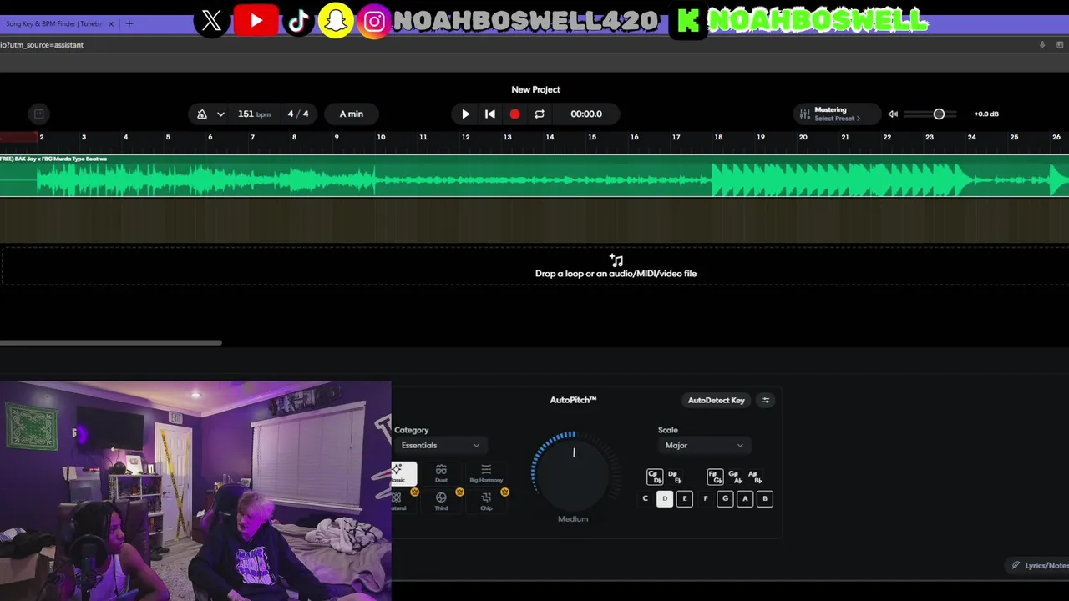The image size is (1069, 601).
Task: Click the +0.0 dB volume readout
Action: pyautogui.click(x=986, y=114)
